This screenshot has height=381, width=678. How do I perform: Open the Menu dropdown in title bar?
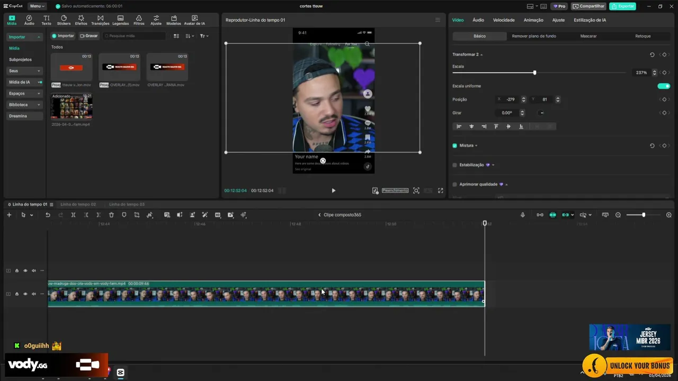pyautogui.click(x=37, y=6)
